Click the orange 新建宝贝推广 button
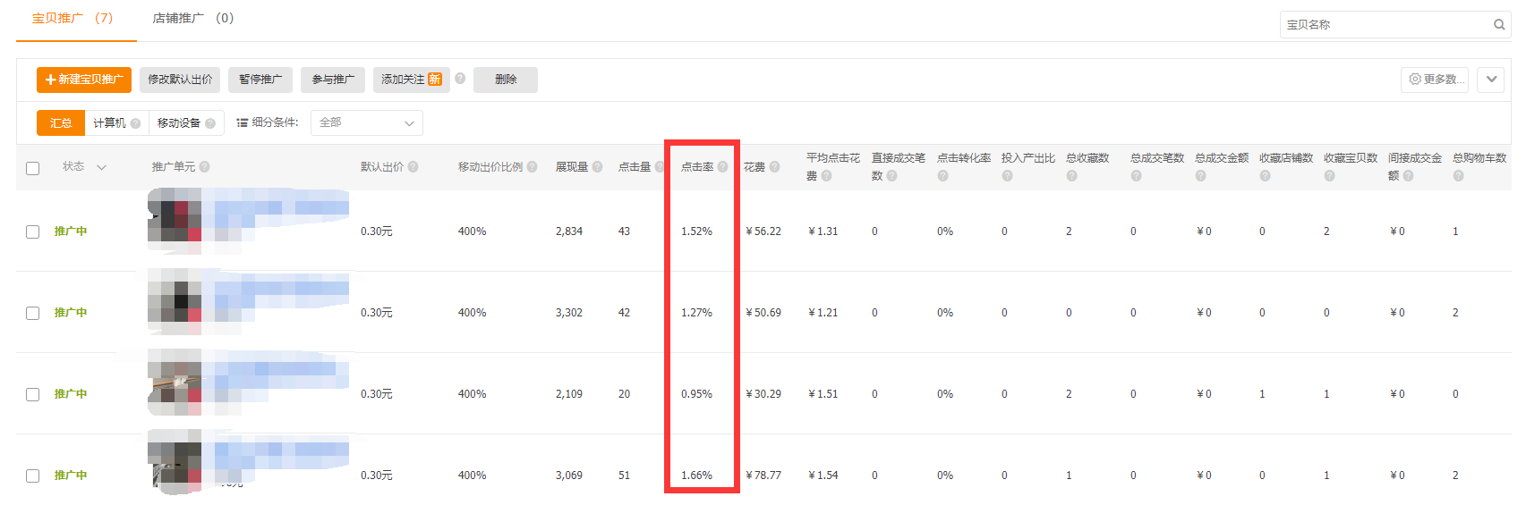 tap(84, 80)
